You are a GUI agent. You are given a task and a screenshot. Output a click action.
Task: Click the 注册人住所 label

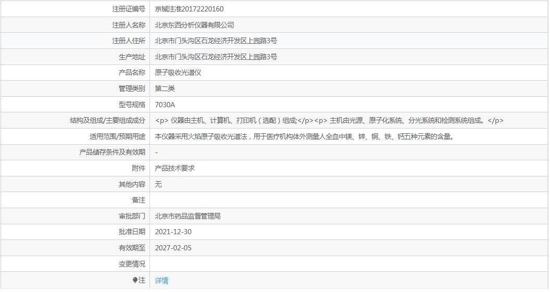(129, 41)
